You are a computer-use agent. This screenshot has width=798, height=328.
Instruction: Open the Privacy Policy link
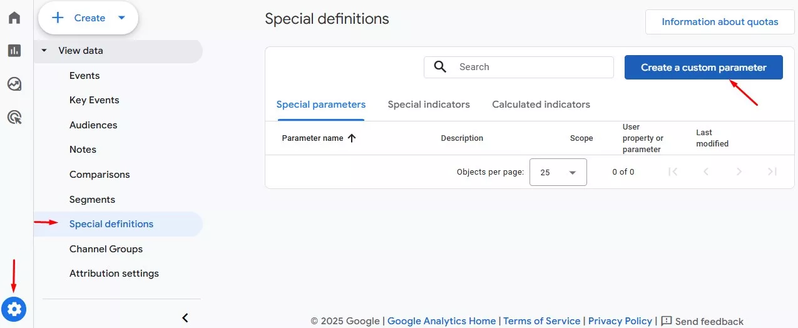tap(620, 320)
